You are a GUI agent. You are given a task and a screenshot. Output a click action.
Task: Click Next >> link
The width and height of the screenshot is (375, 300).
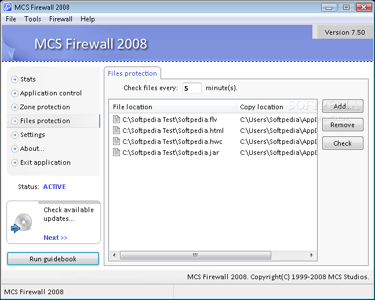click(56, 238)
